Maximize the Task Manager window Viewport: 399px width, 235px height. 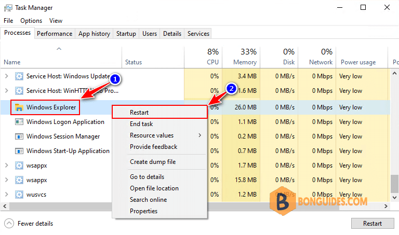(363, 7)
